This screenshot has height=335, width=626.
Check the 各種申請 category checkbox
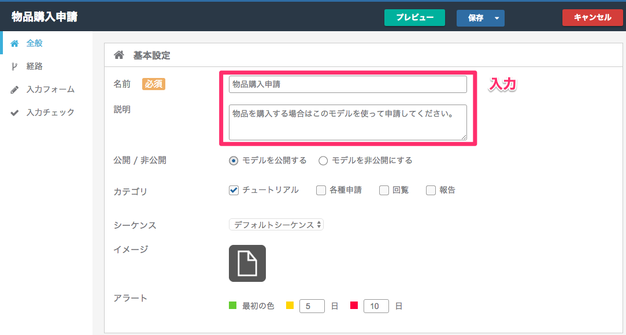pyautogui.click(x=321, y=190)
